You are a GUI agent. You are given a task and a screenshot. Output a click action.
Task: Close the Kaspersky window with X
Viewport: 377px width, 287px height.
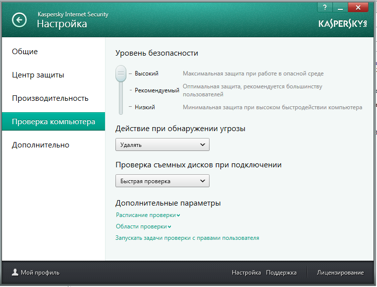click(358, 7)
